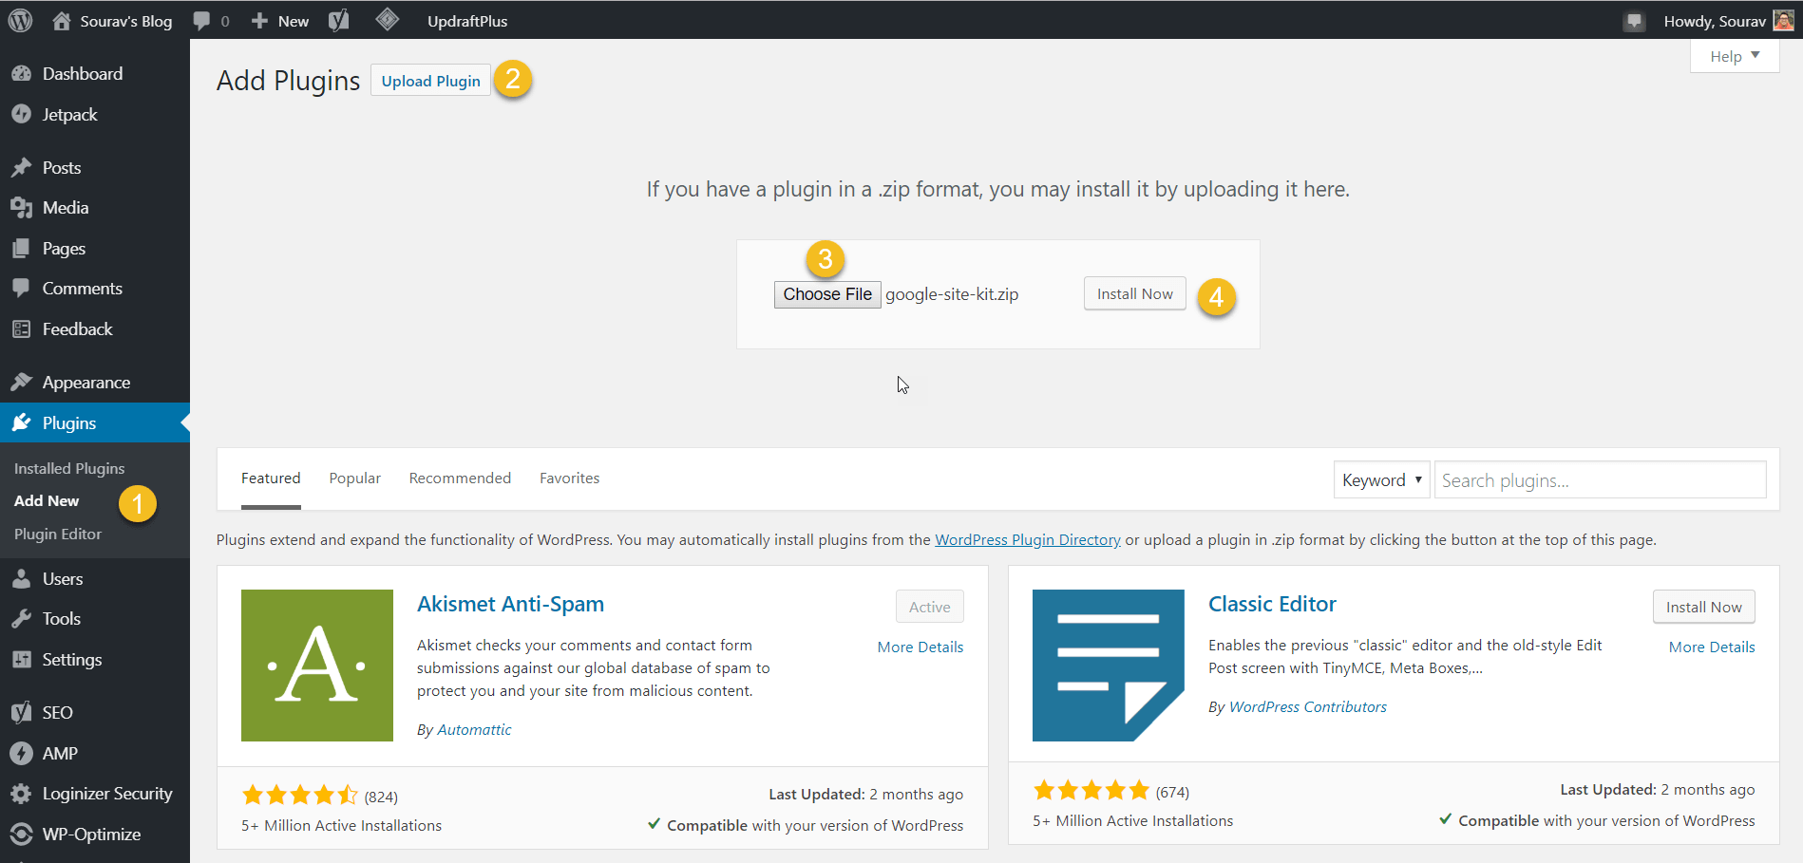Click the Pages icon in sidebar

click(x=22, y=249)
